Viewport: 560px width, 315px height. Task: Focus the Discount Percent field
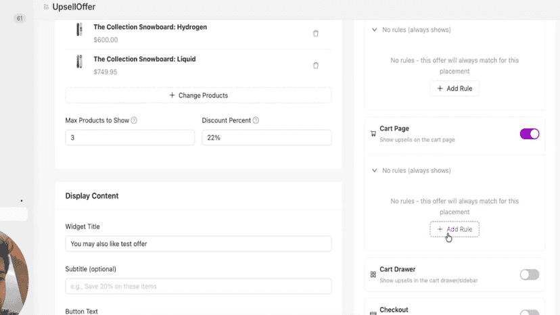point(266,137)
